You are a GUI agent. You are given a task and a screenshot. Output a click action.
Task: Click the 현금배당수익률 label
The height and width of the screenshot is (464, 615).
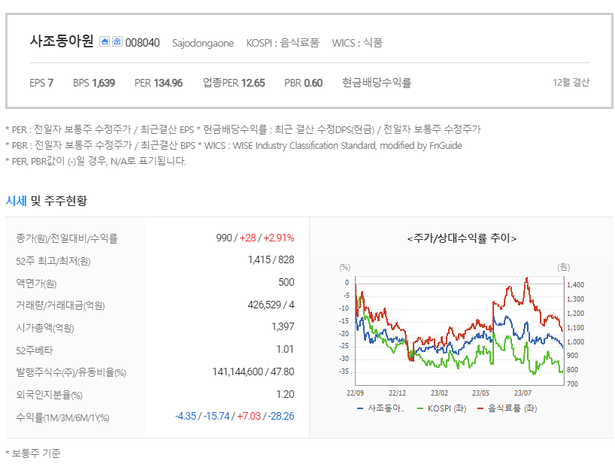377,83
